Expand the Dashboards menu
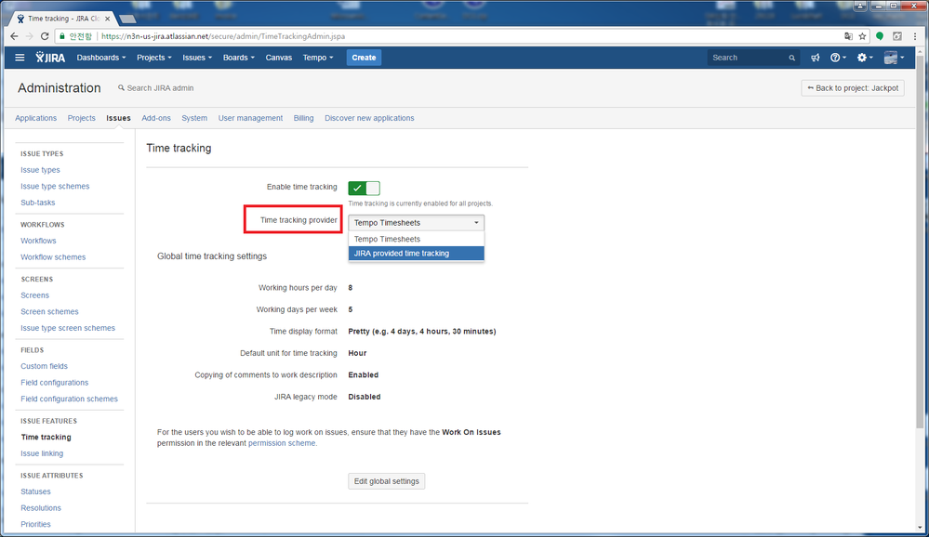The image size is (929, 537). tap(101, 58)
